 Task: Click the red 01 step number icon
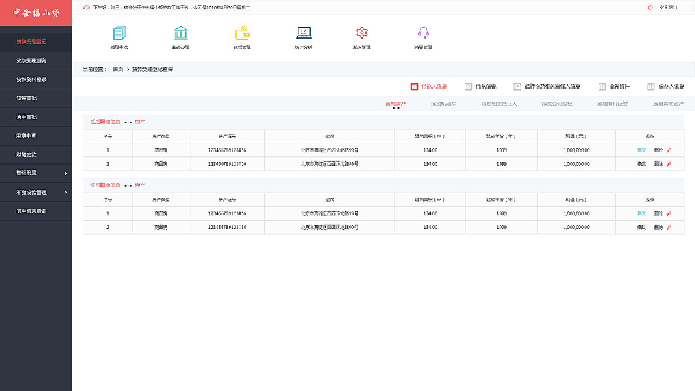click(x=414, y=86)
